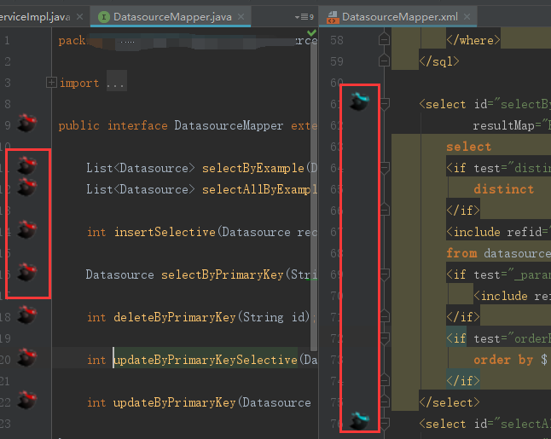Screen dimensions: 551x439
Task: Collapse if fold at XML line 69
Action: 385,274
